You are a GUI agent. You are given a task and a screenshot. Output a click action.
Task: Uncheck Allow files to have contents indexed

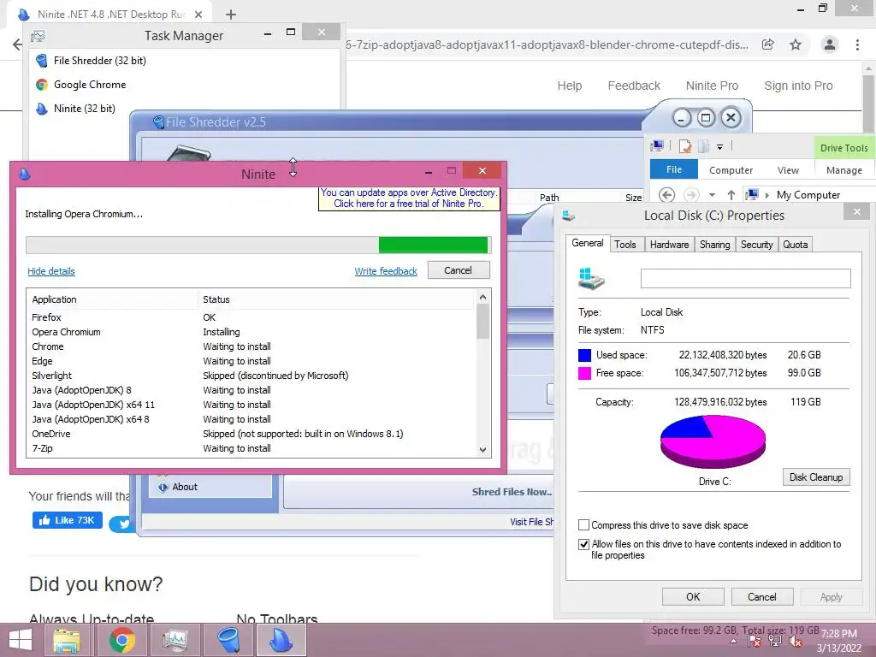pos(583,544)
